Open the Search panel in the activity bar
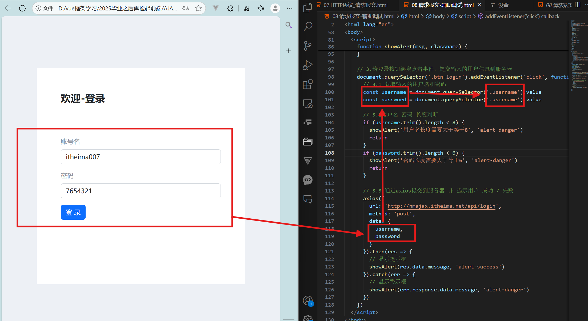The width and height of the screenshot is (588, 321). pos(307,26)
